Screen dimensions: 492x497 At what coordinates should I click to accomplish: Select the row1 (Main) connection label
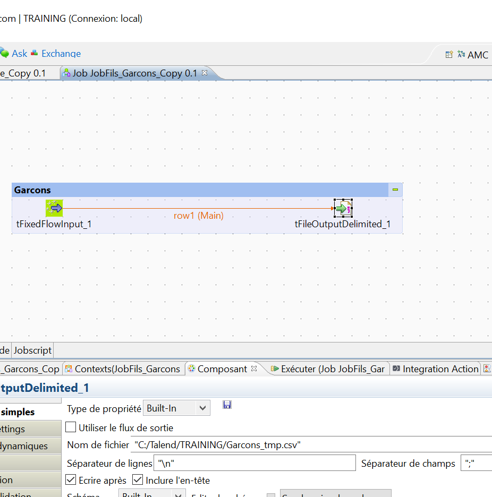pyautogui.click(x=198, y=216)
